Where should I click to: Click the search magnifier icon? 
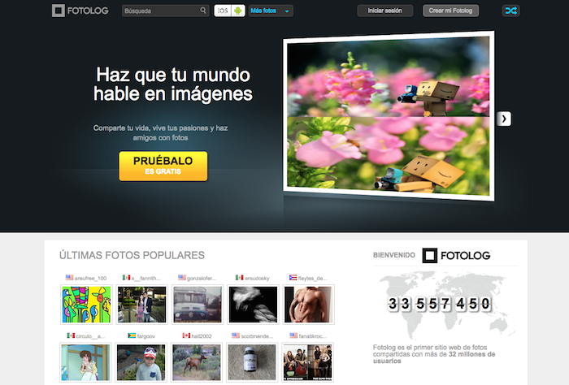point(203,11)
